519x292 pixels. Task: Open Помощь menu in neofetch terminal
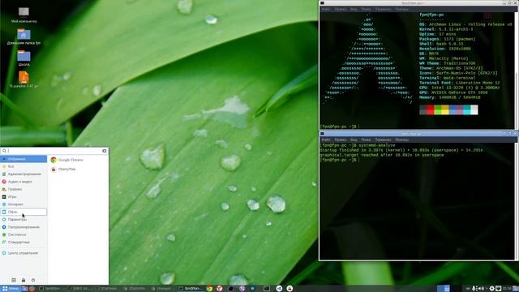click(402, 9)
